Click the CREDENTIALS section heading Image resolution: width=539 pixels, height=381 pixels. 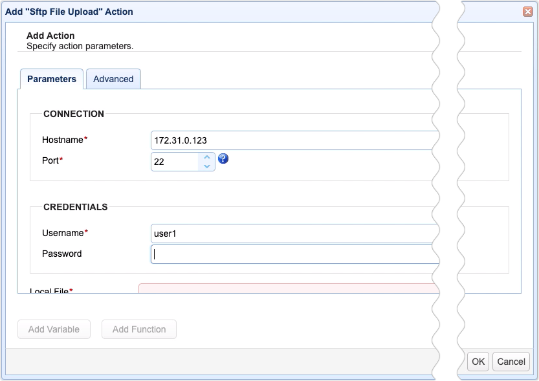pos(75,207)
